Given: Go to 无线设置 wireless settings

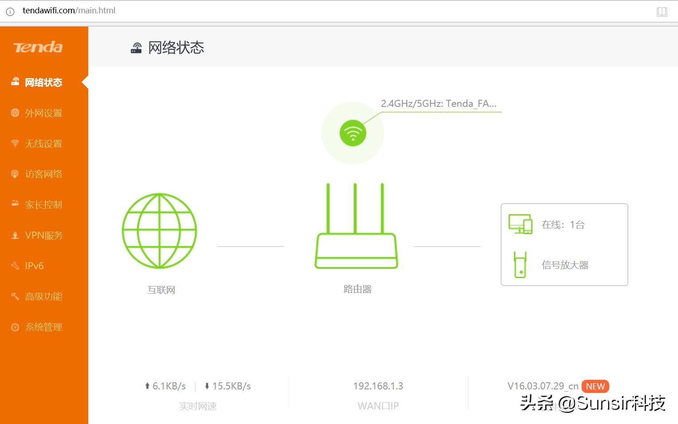Looking at the screenshot, I should pos(43,144).
